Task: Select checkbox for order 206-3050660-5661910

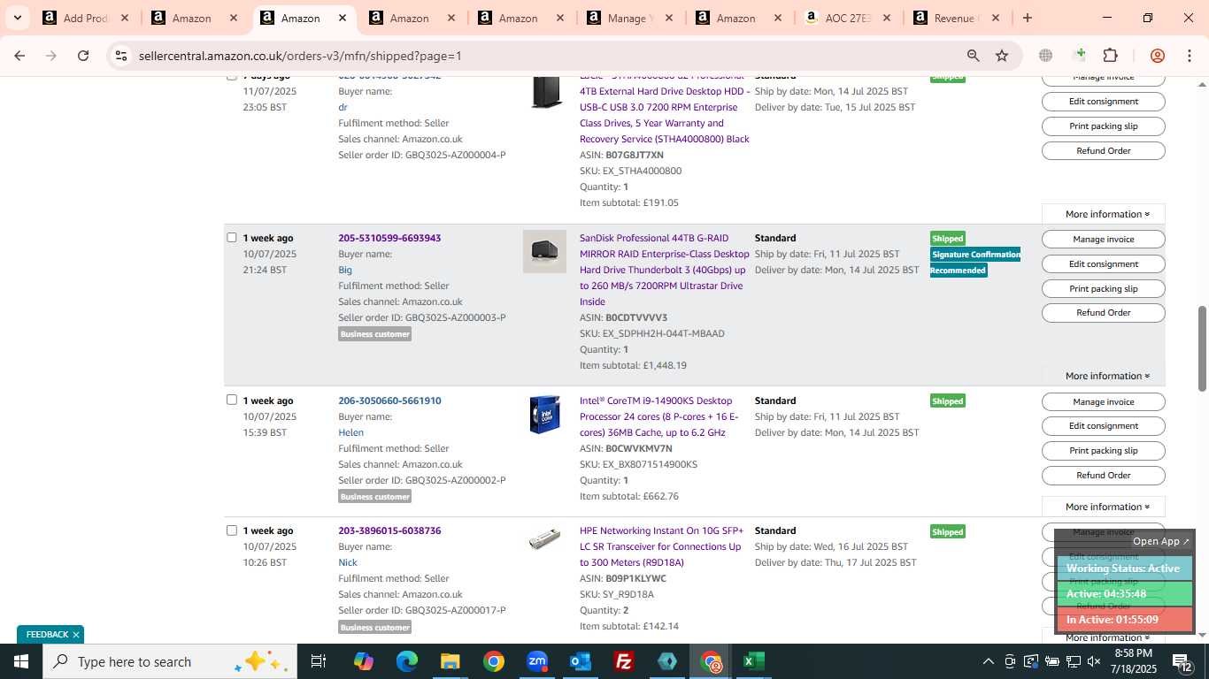Action: pyautogui.click(x=232, y=400)
